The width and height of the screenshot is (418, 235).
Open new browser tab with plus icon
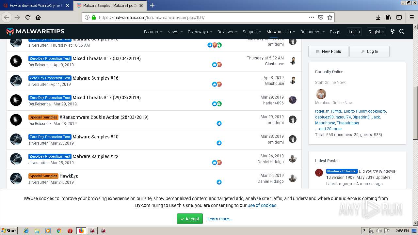(x=152, y=5)
